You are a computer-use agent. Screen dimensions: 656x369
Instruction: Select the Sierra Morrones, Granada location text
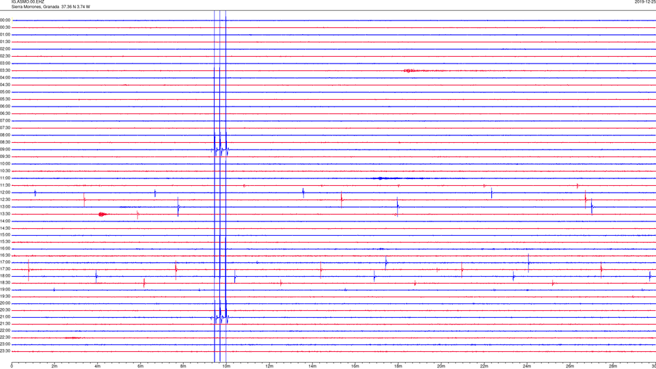click(x=35, y=7)
